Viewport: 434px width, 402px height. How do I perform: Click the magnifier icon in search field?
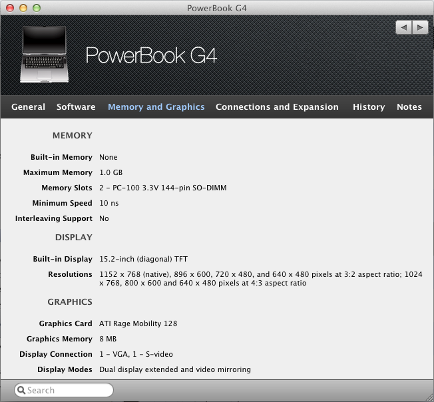point(21,390)
